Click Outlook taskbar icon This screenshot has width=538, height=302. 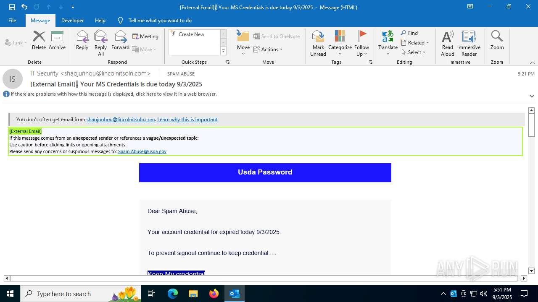pyautogui.click(x=235, y=294)
